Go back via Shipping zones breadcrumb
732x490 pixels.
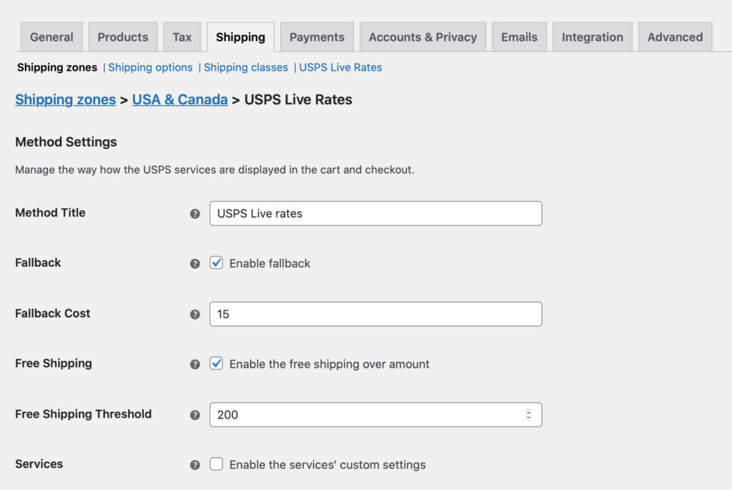click(65, 99)
